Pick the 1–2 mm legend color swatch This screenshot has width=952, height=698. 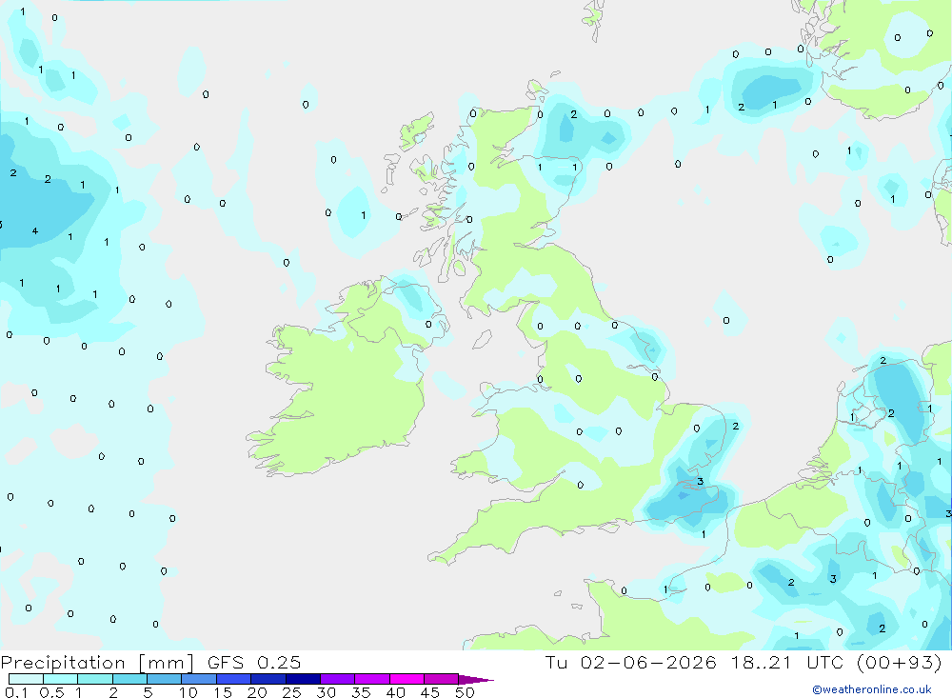pyautogui.click(x=95, y=679)
